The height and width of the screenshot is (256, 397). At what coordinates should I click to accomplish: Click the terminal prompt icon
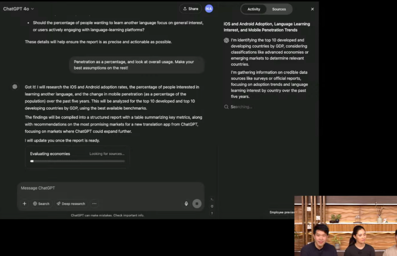(x=212, y=199)
